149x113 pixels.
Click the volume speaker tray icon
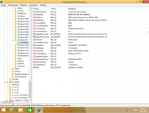click(131, 110)
